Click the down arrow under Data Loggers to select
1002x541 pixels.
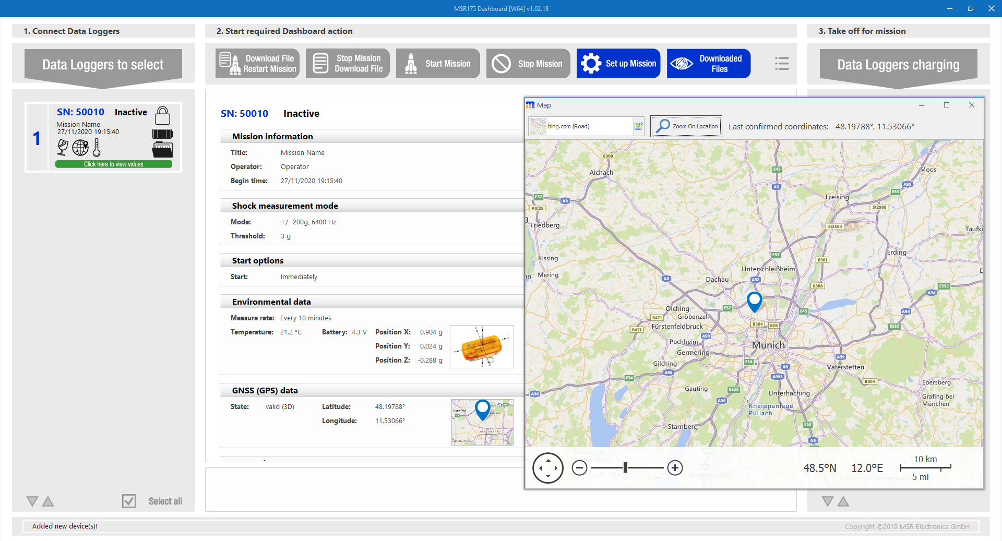pyautogui.click(x=32, y=501)
